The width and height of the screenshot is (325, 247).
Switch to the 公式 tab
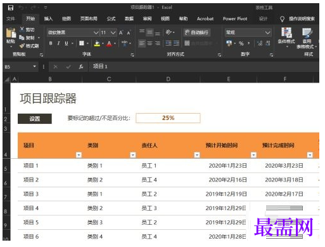click(111, 18)
